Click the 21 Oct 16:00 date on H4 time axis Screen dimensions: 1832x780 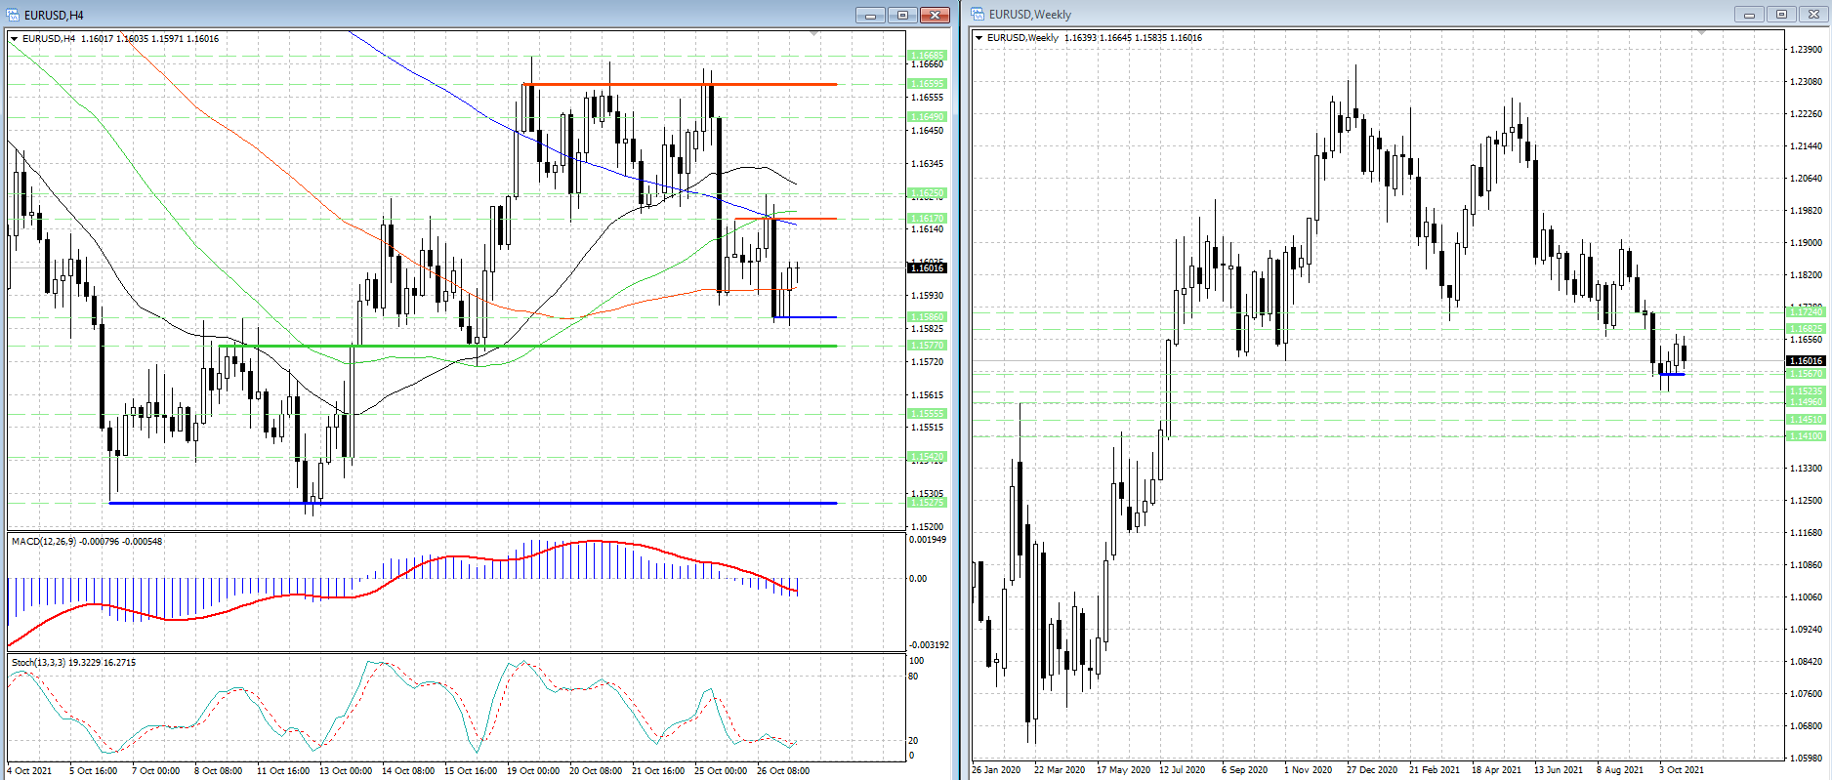click(657, 771)
